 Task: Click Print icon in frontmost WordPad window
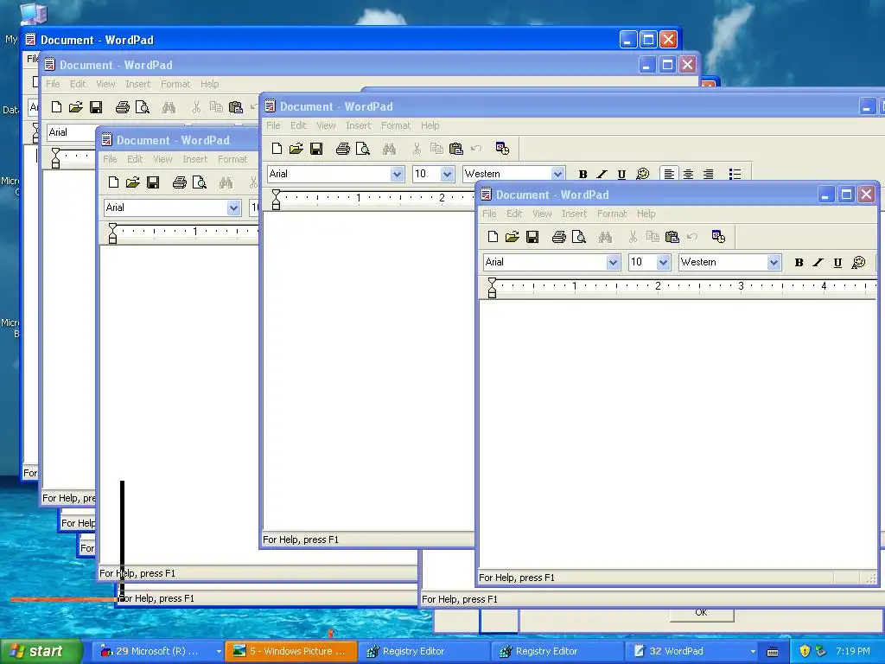pos(559,237)
